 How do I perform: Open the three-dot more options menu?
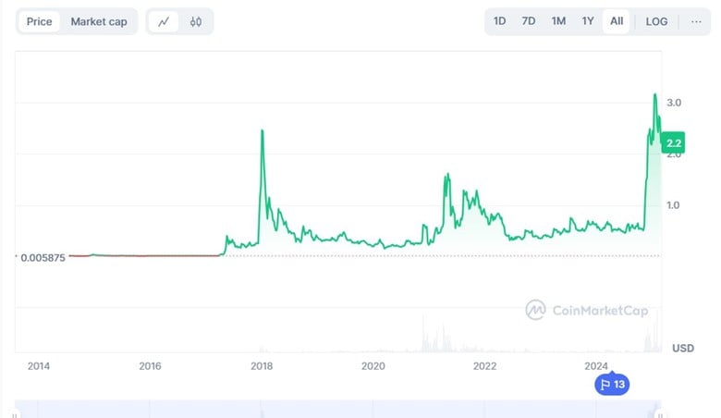[x=695, y=21]
